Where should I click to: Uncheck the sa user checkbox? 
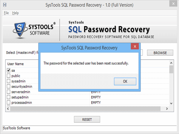(x=9, y=70)
